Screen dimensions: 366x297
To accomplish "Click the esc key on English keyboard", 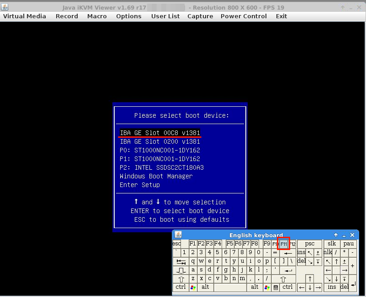I will point(177,244).
